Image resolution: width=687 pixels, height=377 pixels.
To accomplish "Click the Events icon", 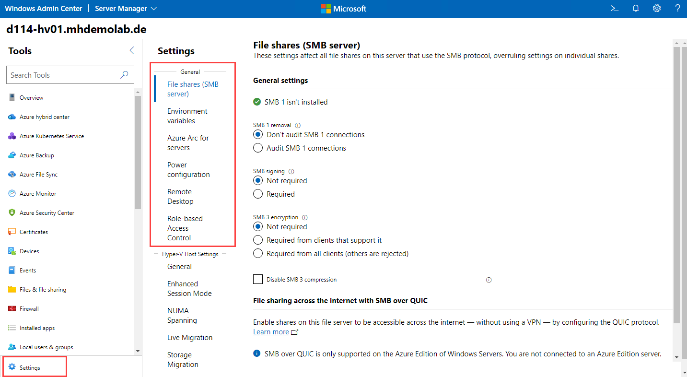I will click(x=12, y=270).
